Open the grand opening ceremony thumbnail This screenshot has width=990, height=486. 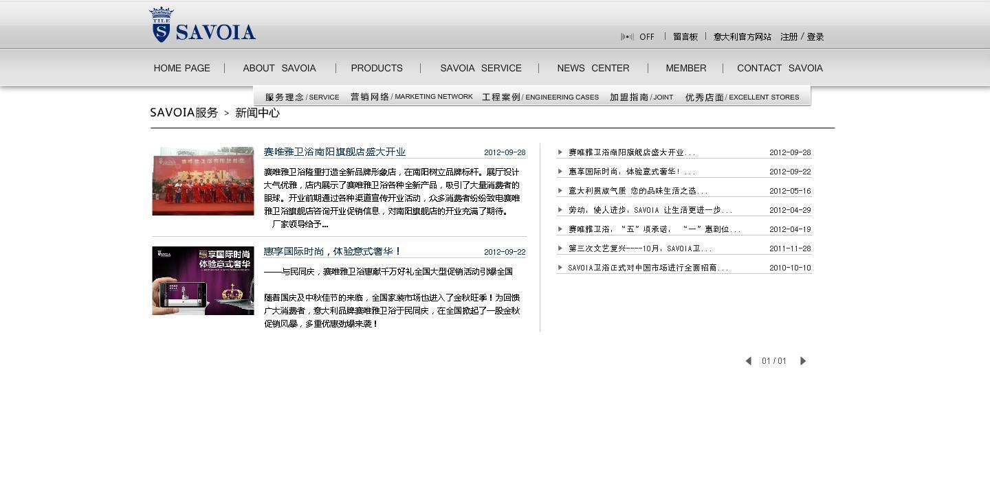[x=203, y=181]
